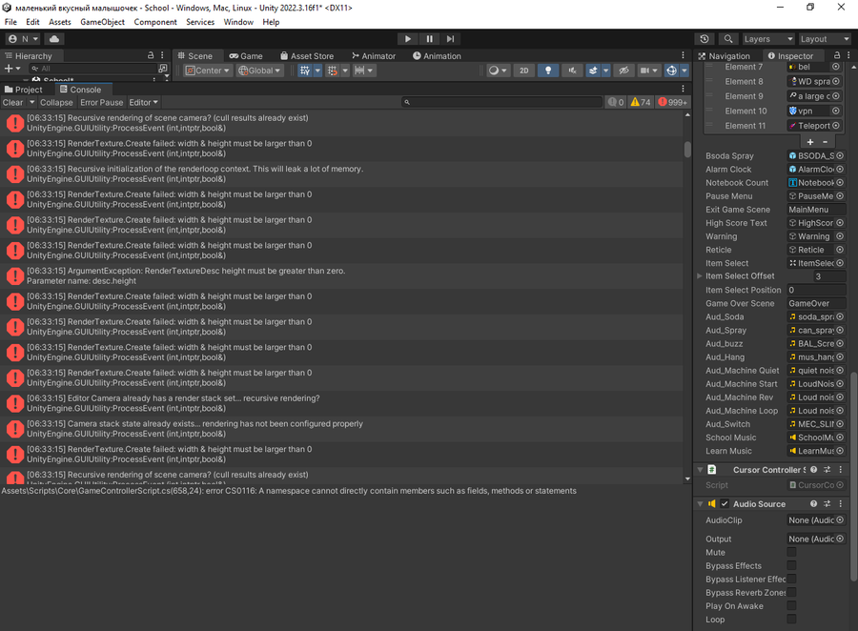The image size is (858, 631).
Task: Toggle info messages count filter
Action: (x=616, y=102)
